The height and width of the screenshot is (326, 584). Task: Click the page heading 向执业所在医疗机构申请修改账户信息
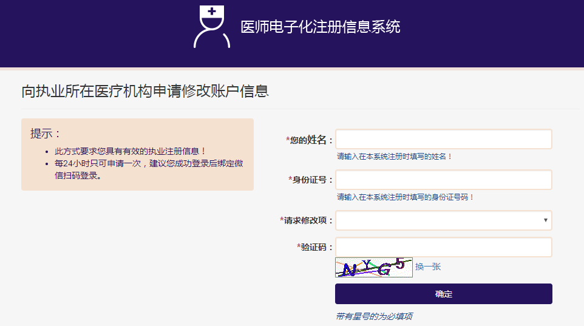(x=145, y=92)
